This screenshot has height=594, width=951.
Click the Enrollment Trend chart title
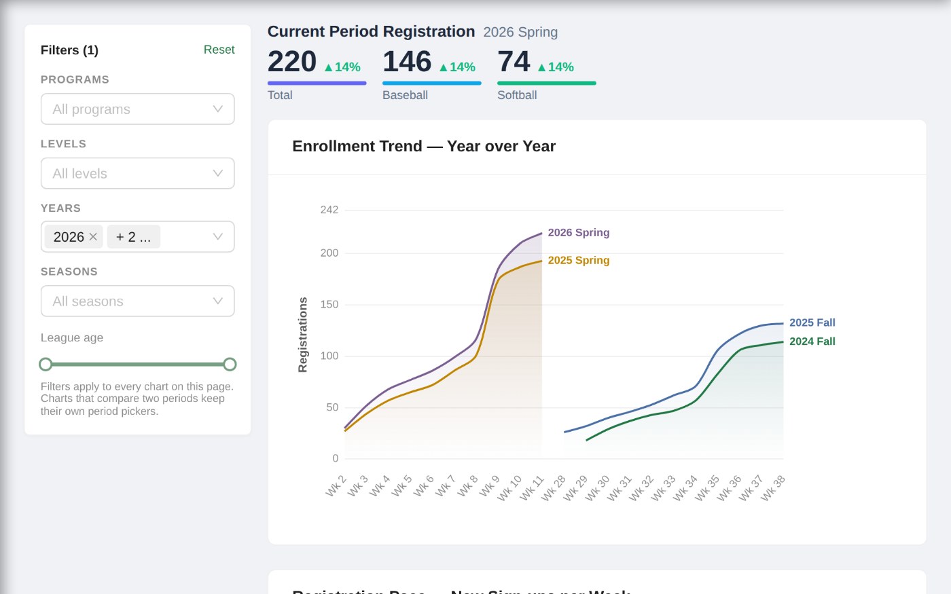pyautogui.click(x=424, y=147)
